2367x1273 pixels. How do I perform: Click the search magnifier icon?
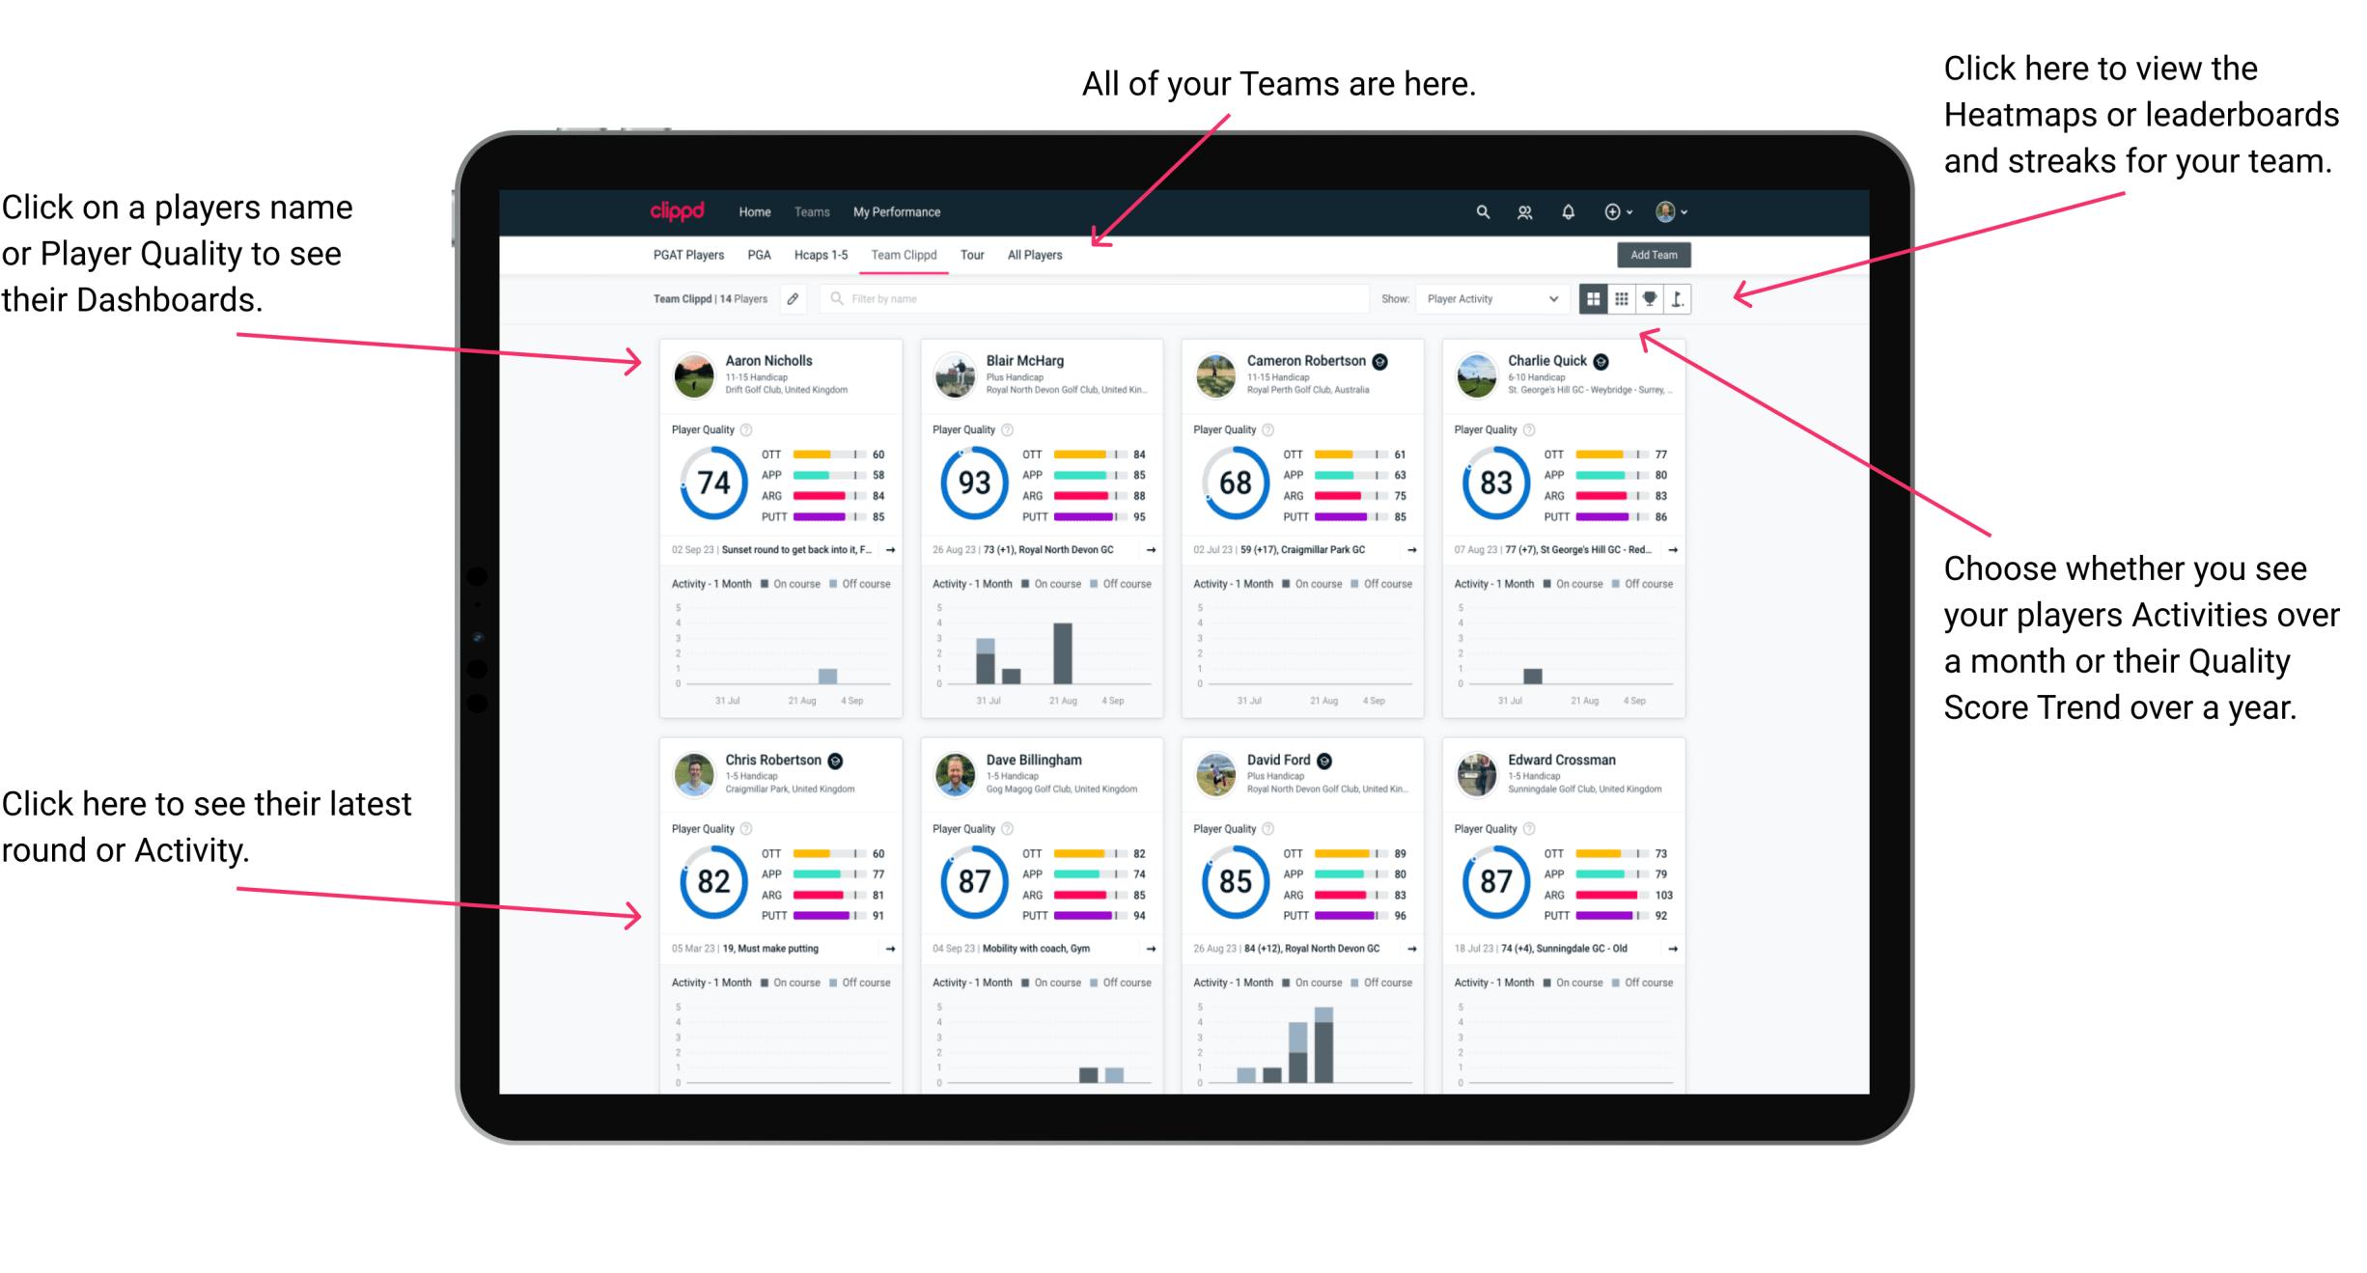pyautogui.click(x=1480, y=211)
